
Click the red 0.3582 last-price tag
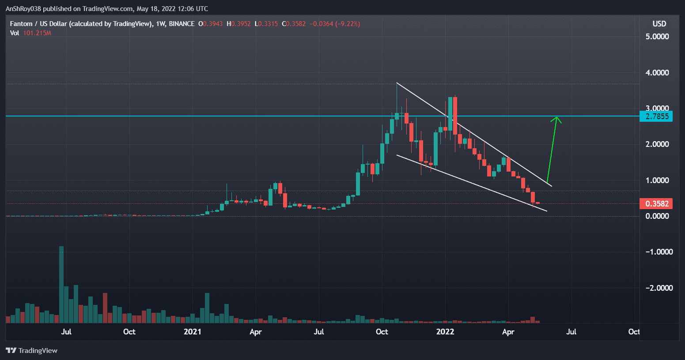click(655, 203)
